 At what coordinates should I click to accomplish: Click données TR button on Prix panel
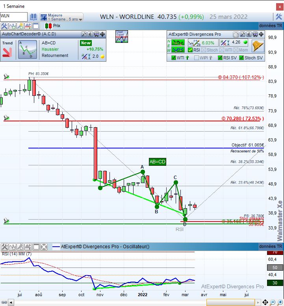click(271, 26)
